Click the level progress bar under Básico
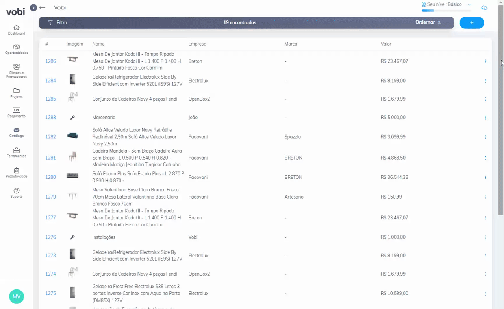Screen dimensions: 504x309 446,11
